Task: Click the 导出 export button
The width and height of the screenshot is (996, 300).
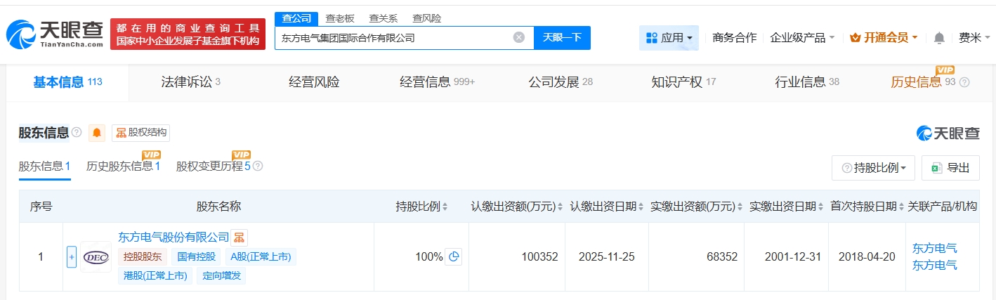Action: click(x=950, y=168)
